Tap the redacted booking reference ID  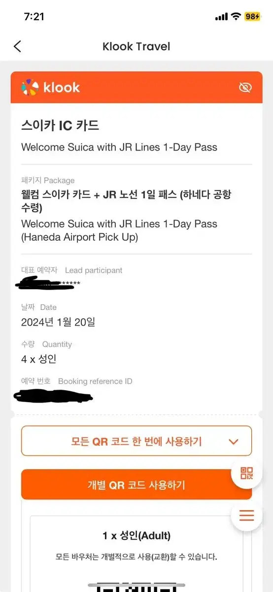pos(53,396)
